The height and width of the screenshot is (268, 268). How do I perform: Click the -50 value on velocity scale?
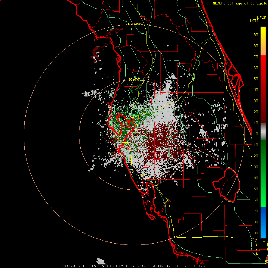pos(255,189)
